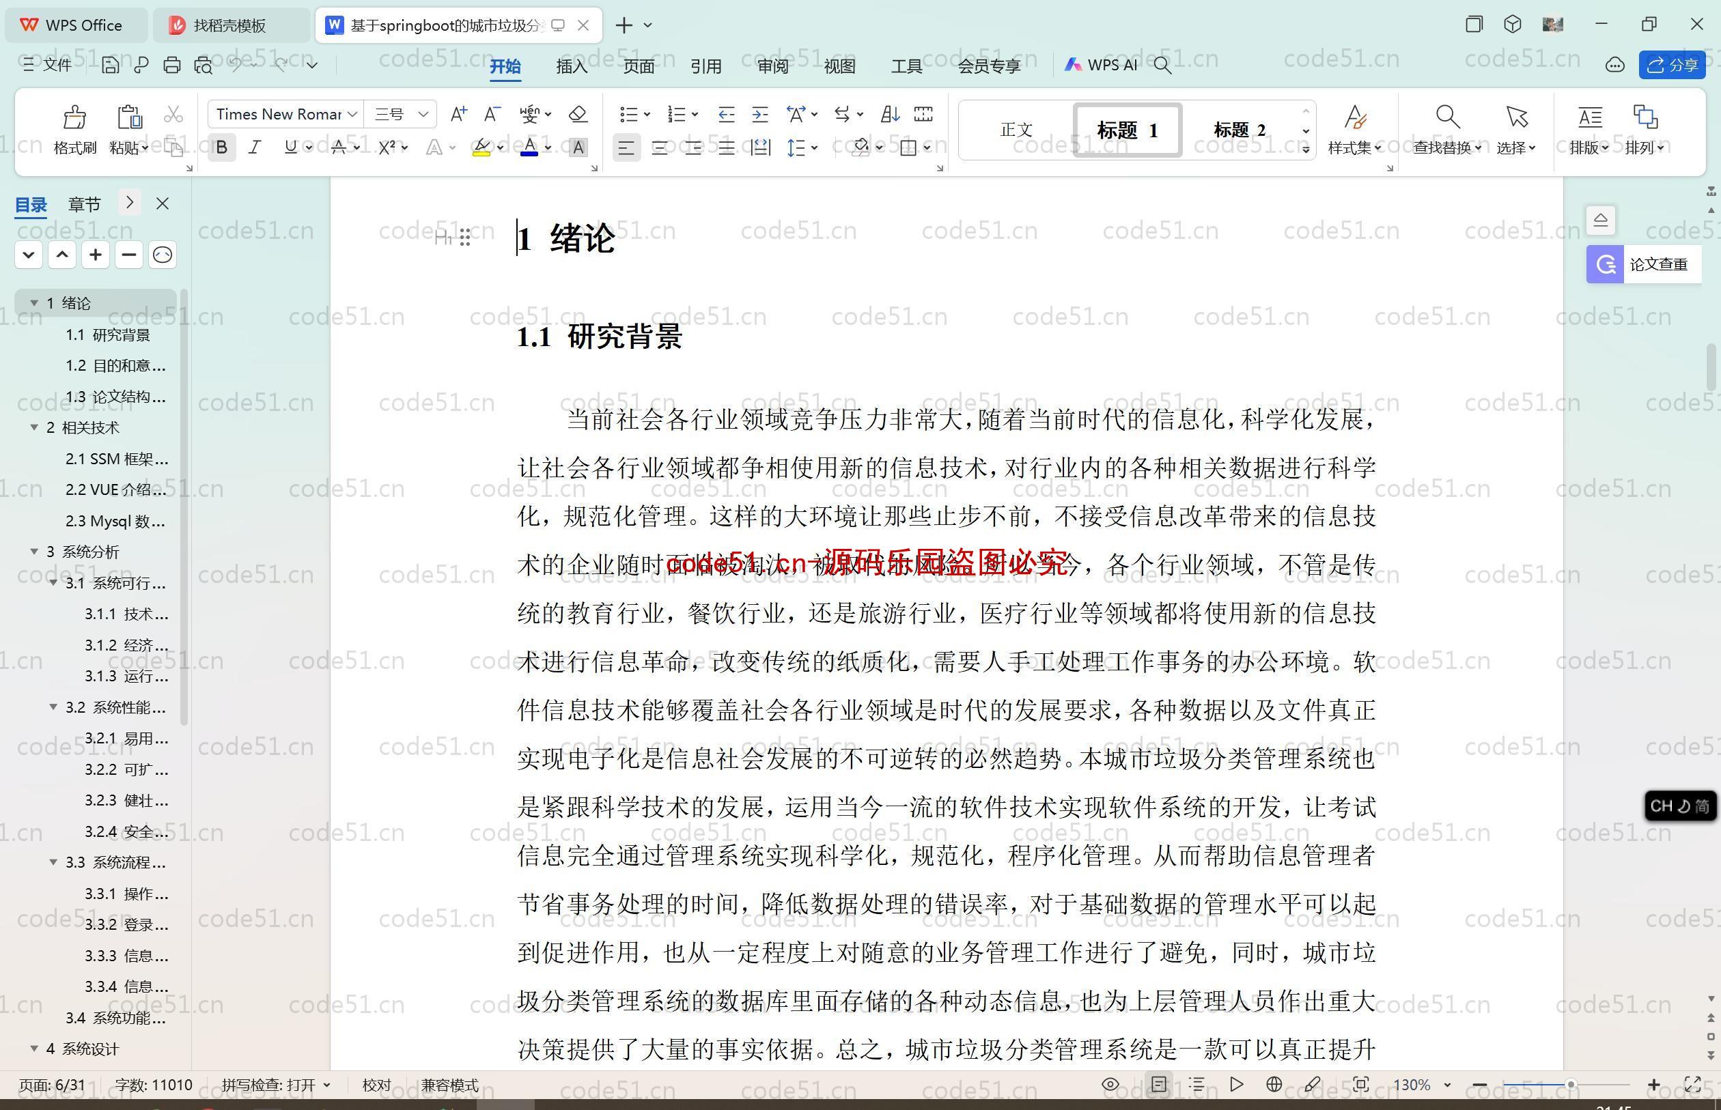The image size is (1721, 1110).
Task: Click the WPS AI button
Action: [x=1101, y=65]
